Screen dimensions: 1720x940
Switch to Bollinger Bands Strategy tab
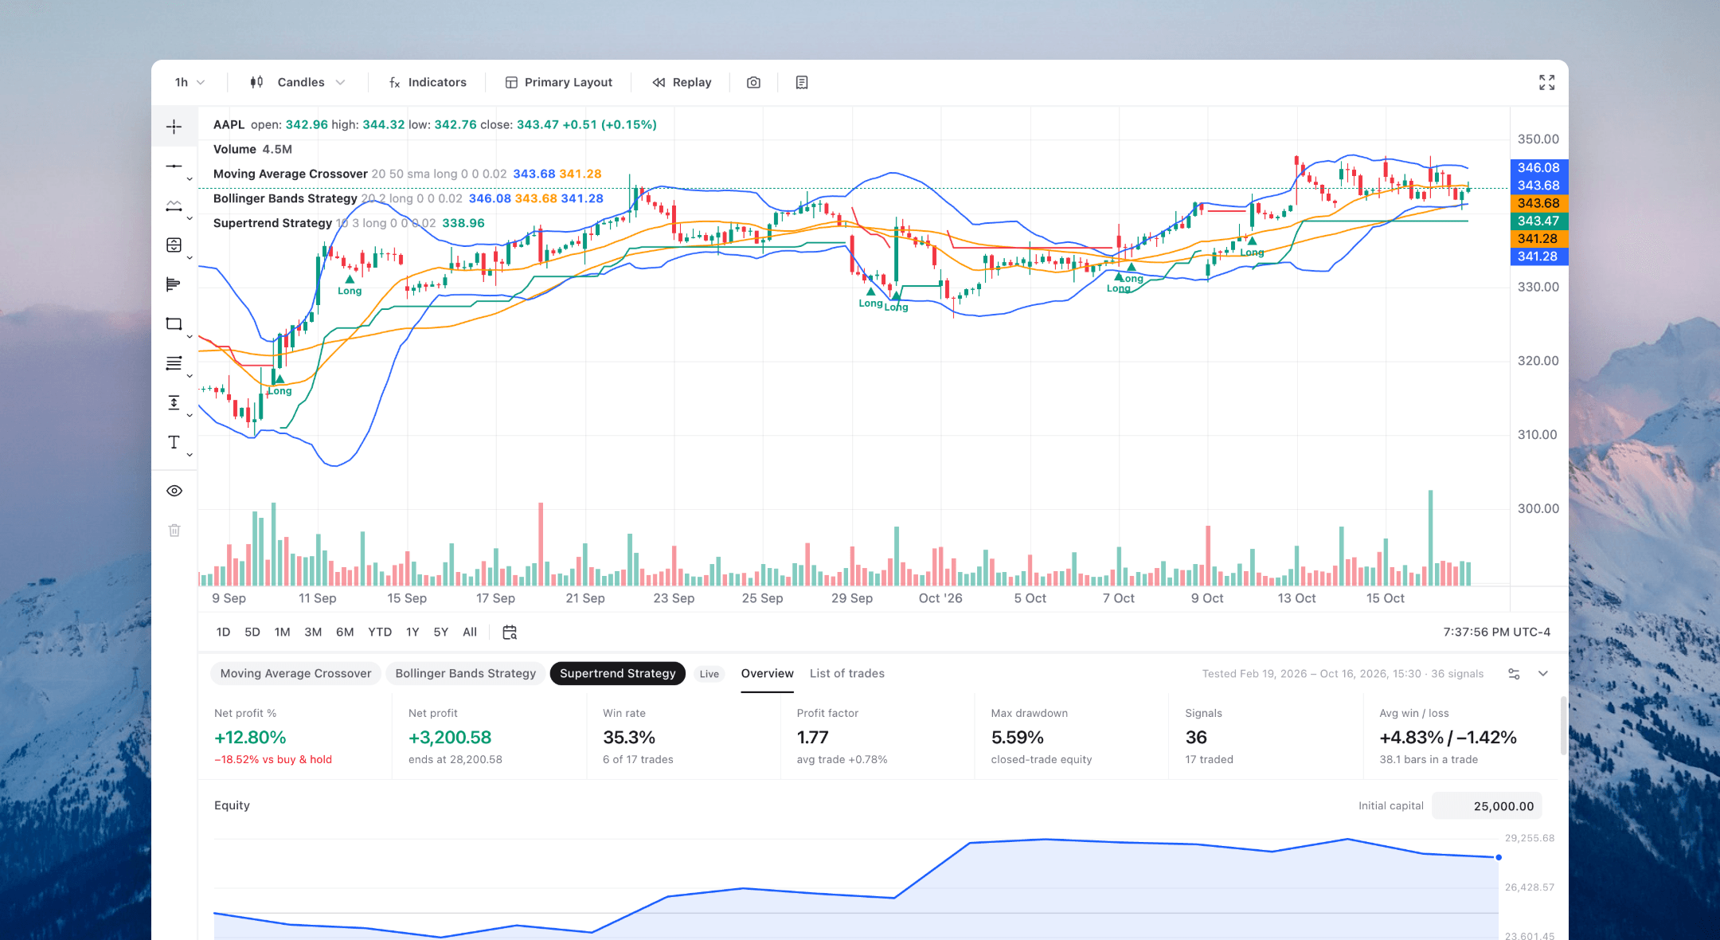coord(466,674)
